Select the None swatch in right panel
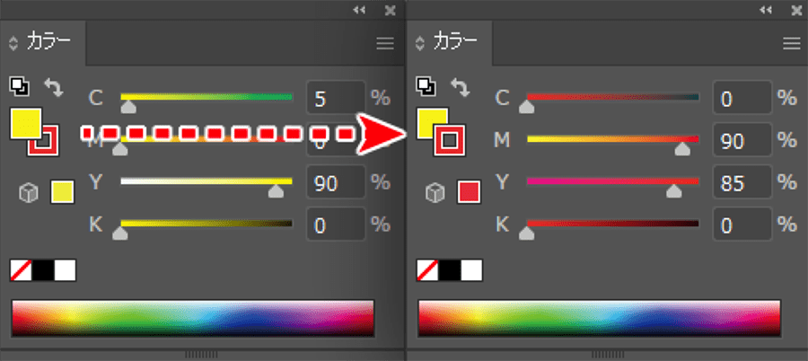 (427, 270)
